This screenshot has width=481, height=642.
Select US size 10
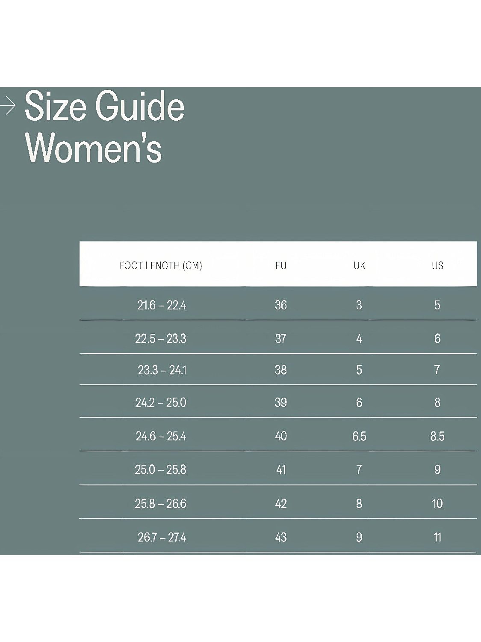(437, 504)
